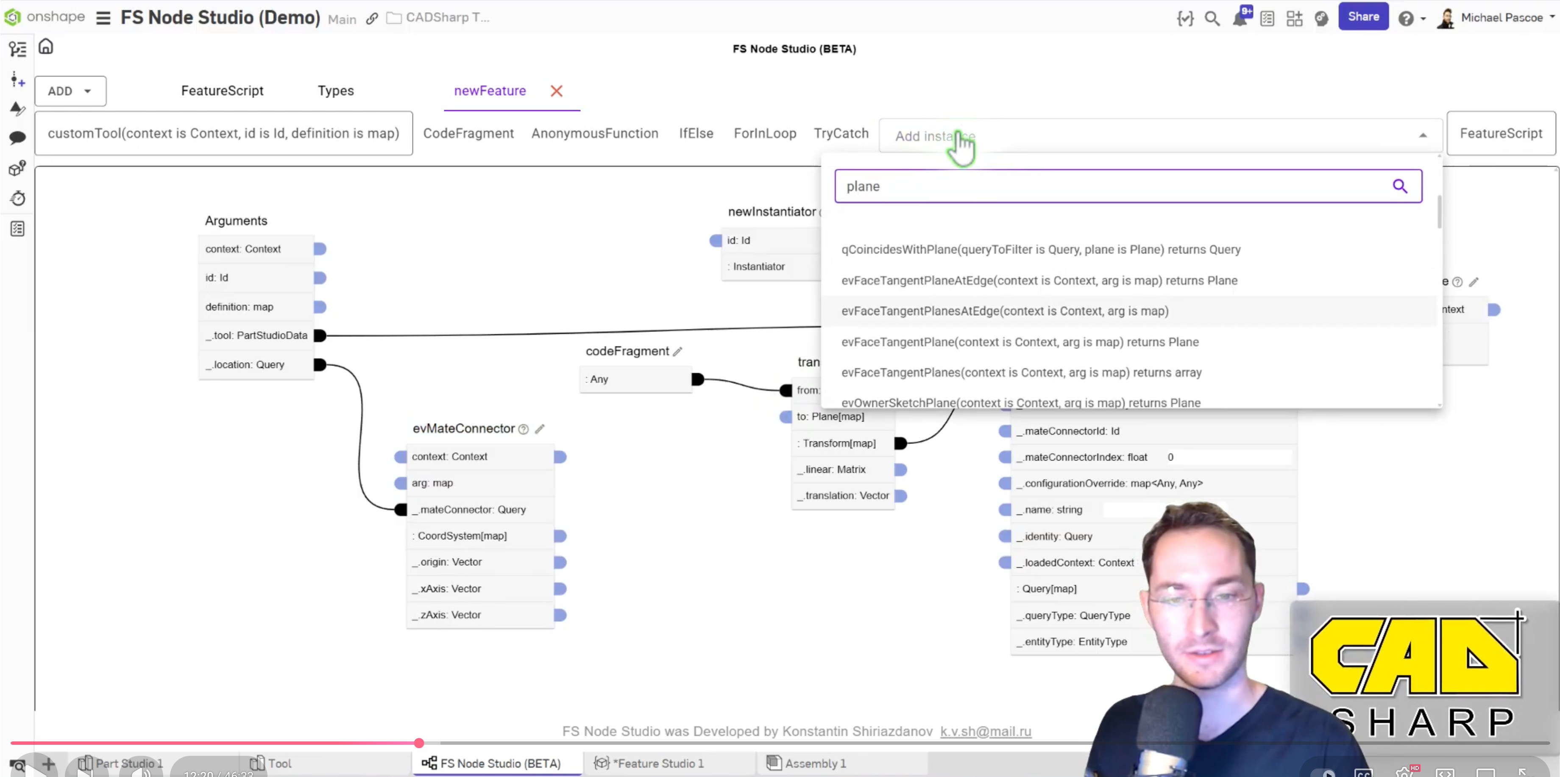1560x777 pixels.
Task: Select the newFeature tab
Action: (x=490, y=91)
